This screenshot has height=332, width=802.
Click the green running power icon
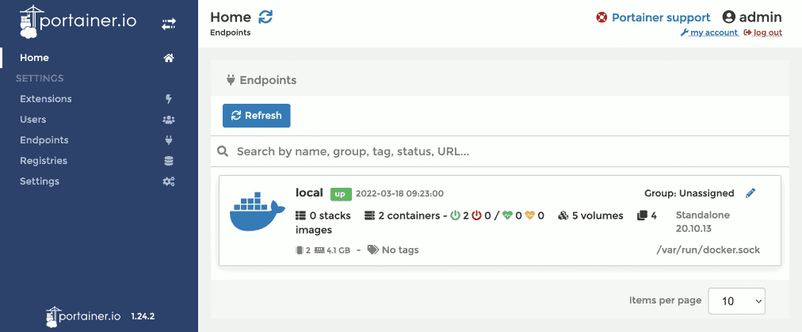pos(455,216)
